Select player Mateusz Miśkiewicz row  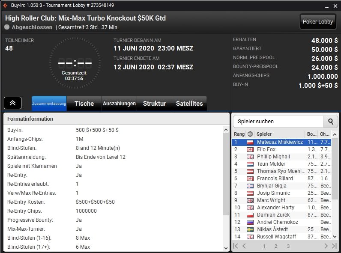(280, 142)
